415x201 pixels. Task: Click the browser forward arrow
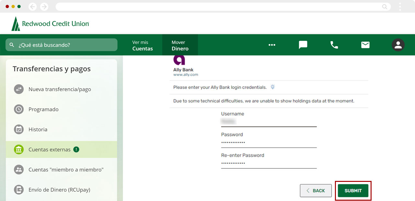coord(44,6)
